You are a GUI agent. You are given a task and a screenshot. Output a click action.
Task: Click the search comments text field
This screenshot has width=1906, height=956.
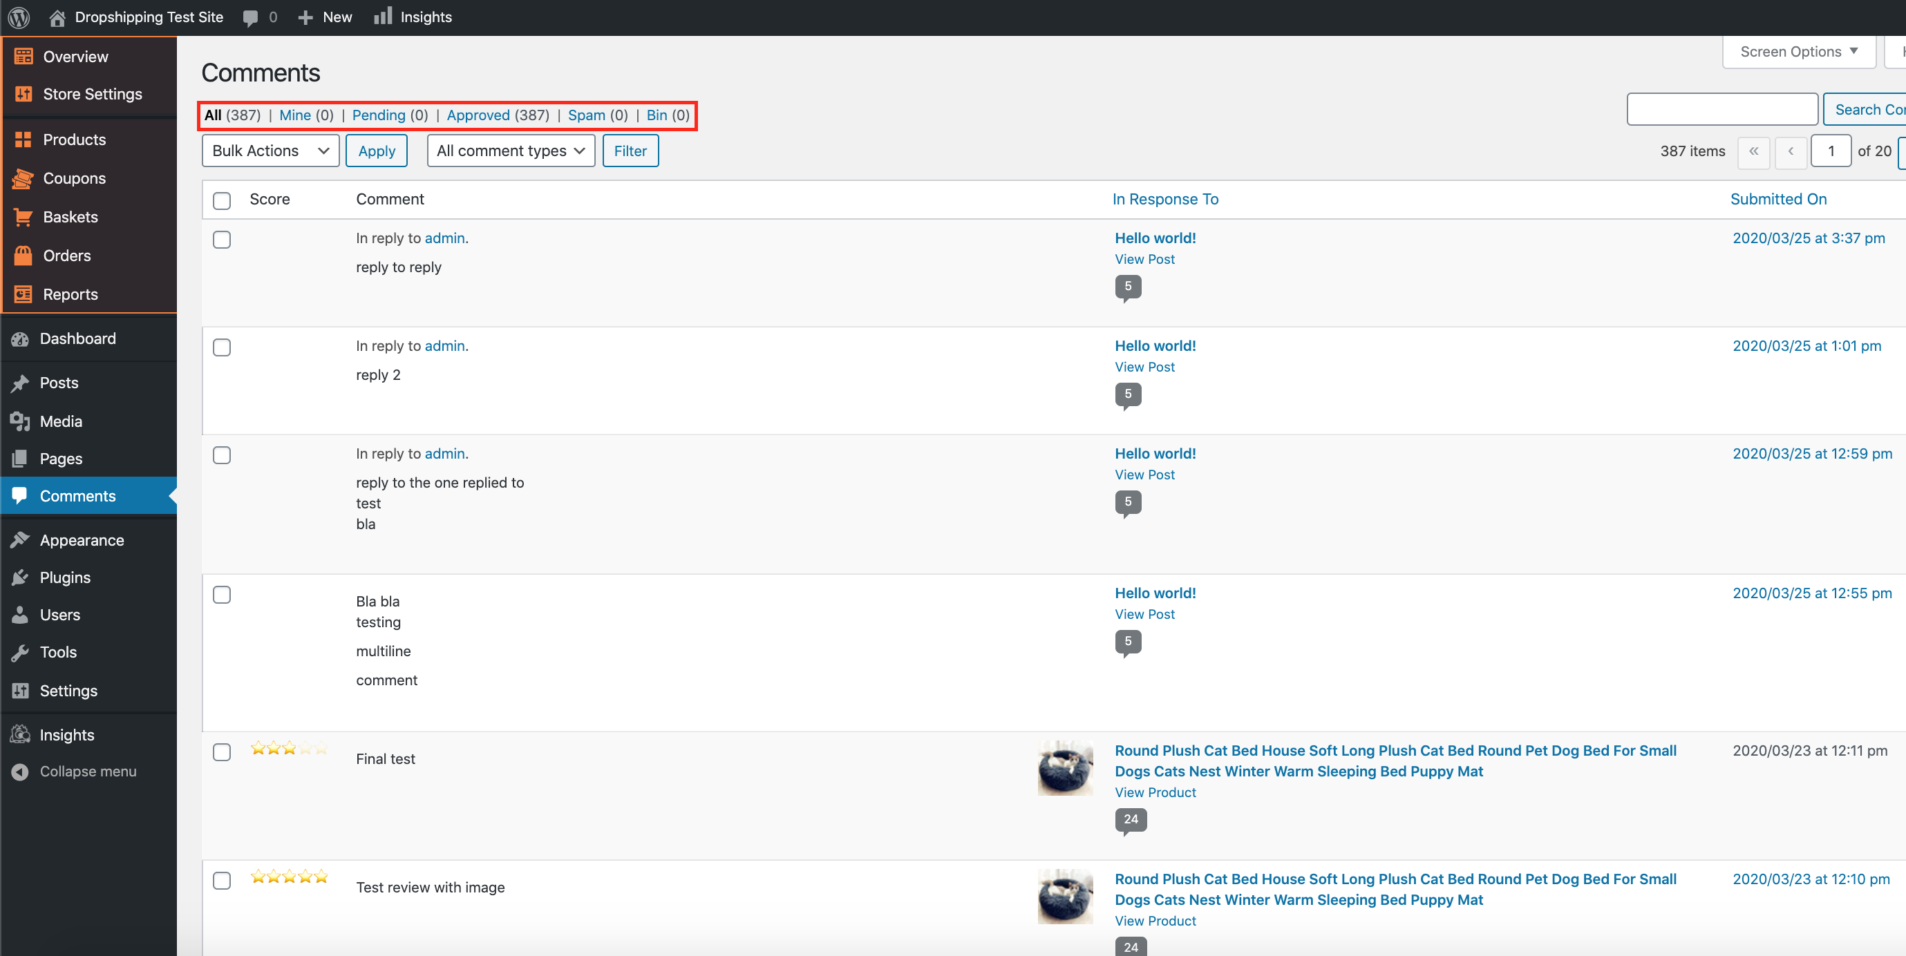tap(1721, 109)
